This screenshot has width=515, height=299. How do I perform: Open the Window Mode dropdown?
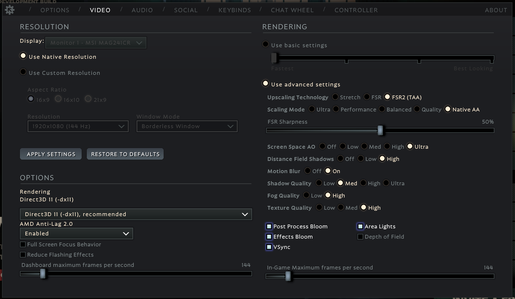coord(187,126)
